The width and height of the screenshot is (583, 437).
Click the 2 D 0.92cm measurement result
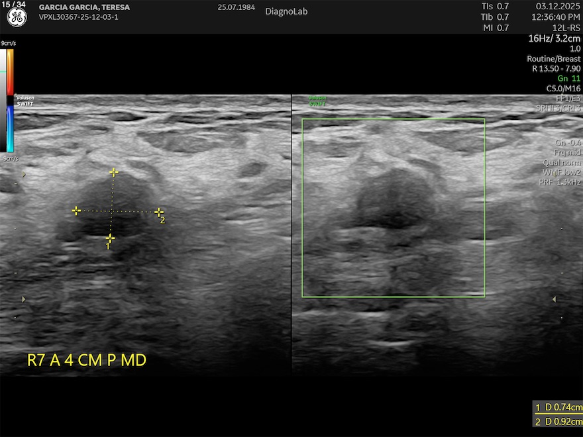coord(558,422)
